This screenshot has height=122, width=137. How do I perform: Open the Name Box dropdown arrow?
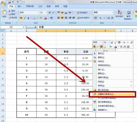(x=24, y=27)
